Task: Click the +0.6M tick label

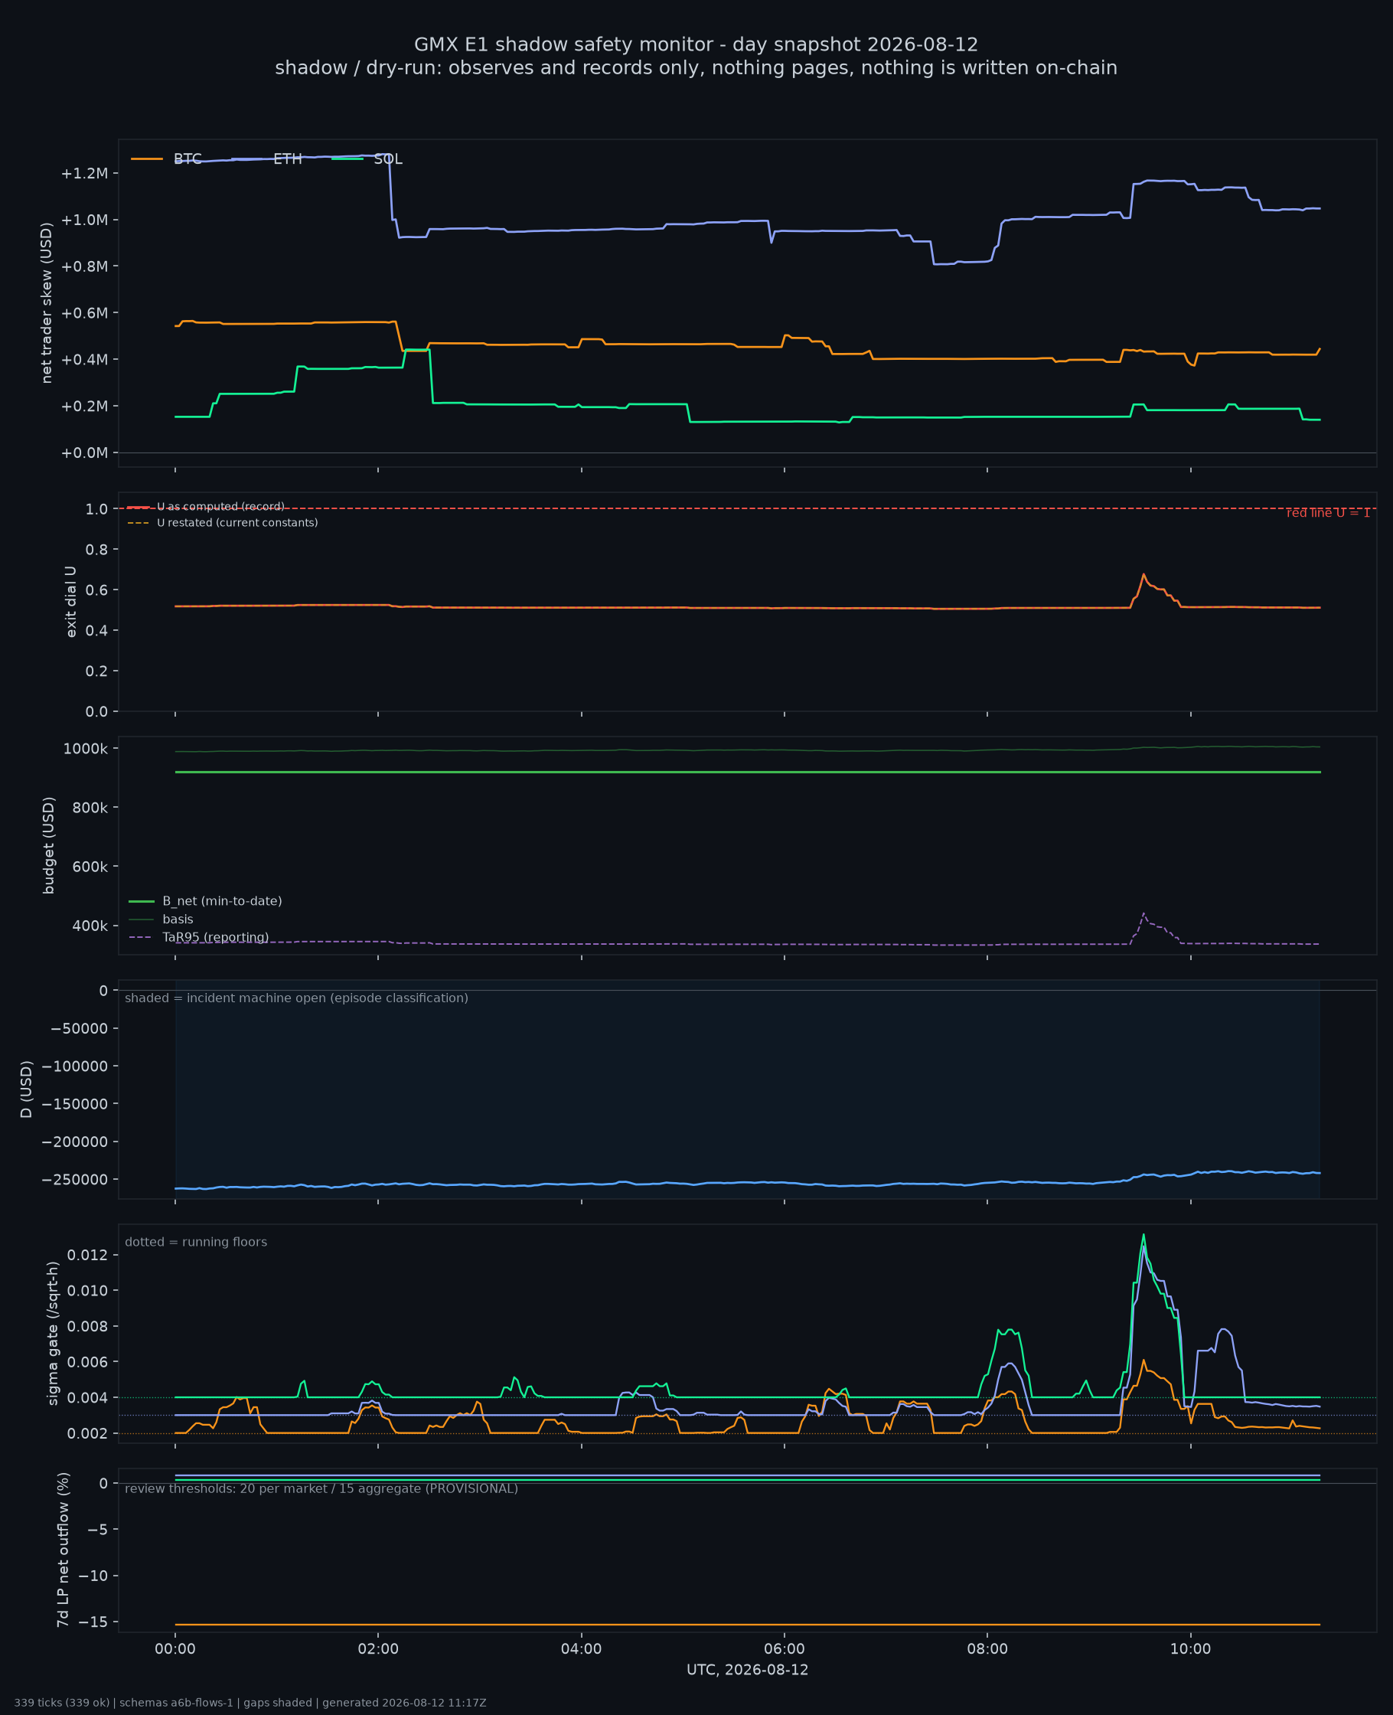Action: (x=84, y=313)
